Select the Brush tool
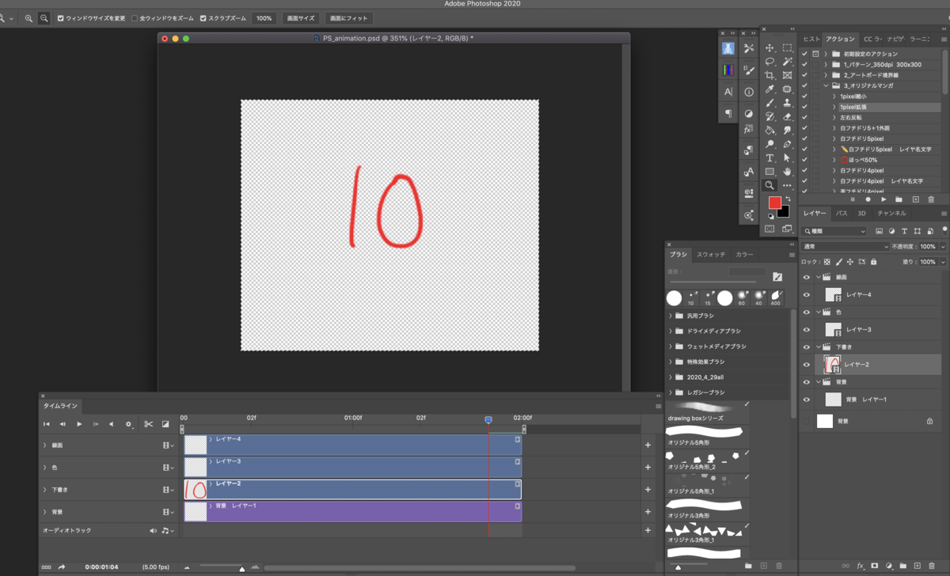The image size is (950, 576). pyautogui.click(x=769, y=103)
